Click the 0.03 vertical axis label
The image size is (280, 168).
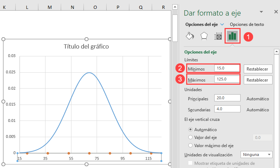click(x=12, y=56)
